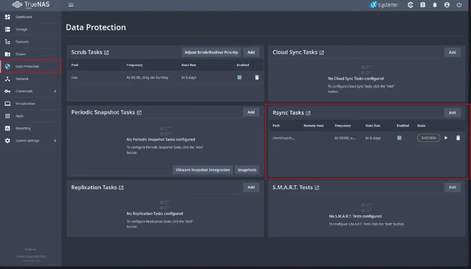The image size is (471, 269).
Task: Click the Apps grid icon
Action: tap(7, 116)
